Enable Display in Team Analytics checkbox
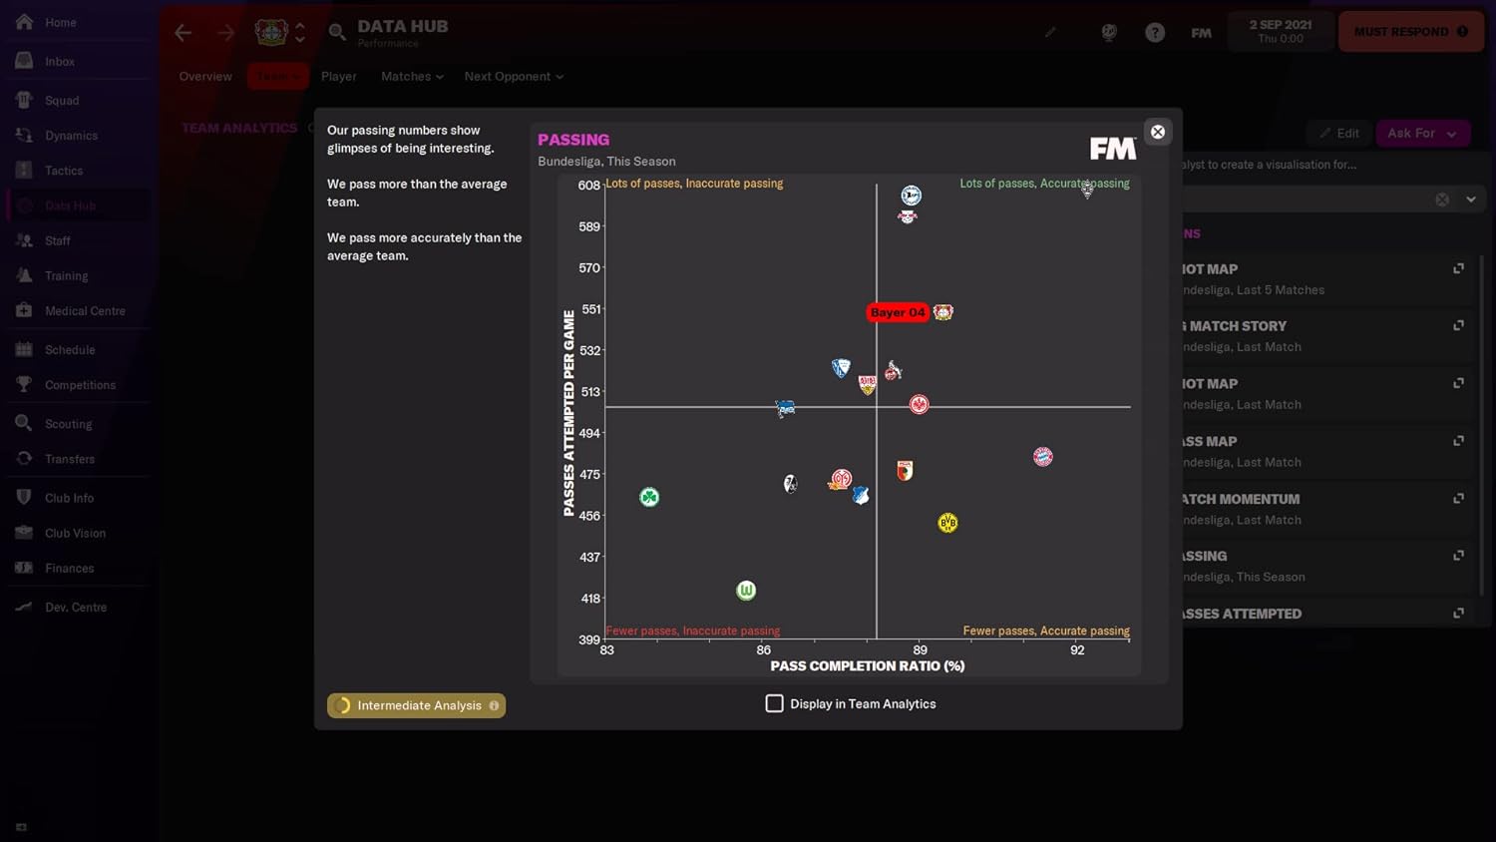The image size is (1496, 842). pyautogui.click(x=774, y=703)
